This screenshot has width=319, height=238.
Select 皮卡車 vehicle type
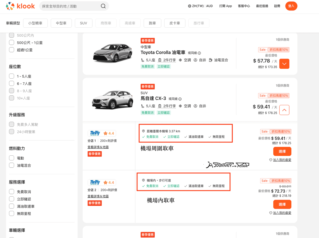click(175, 23)
